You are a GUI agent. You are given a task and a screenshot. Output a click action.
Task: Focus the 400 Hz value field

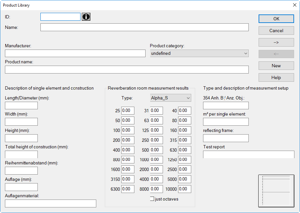tap(127, 150)
